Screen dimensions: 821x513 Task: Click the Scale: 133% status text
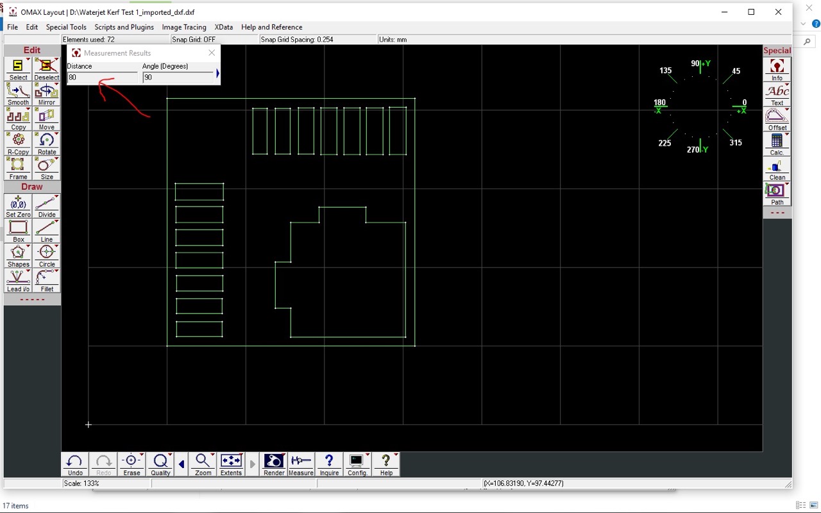click(81, 483)
